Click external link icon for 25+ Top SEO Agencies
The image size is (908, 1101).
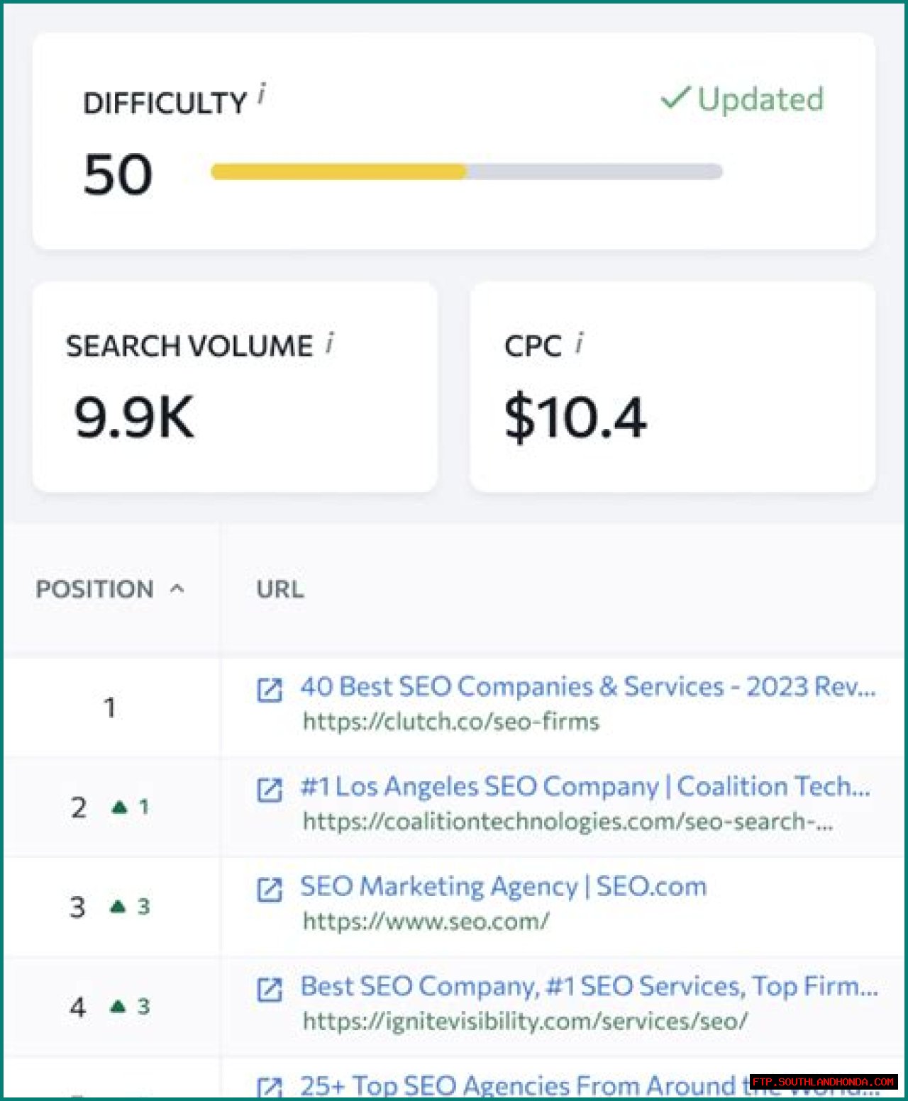tap(269, 1087)
